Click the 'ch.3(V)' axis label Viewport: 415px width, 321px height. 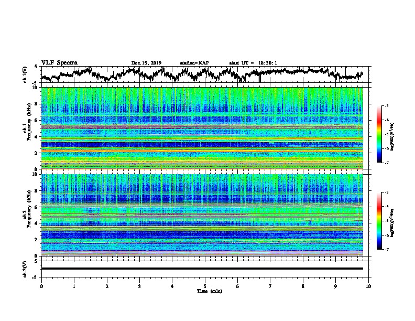click(x=25, y=269)
